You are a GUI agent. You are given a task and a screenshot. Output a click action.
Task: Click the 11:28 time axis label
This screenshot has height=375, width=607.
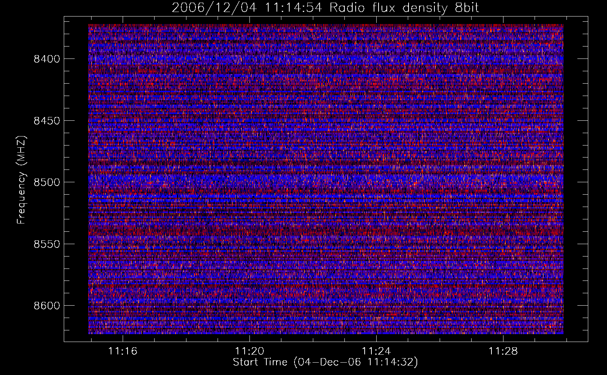(x=503, y=351)
